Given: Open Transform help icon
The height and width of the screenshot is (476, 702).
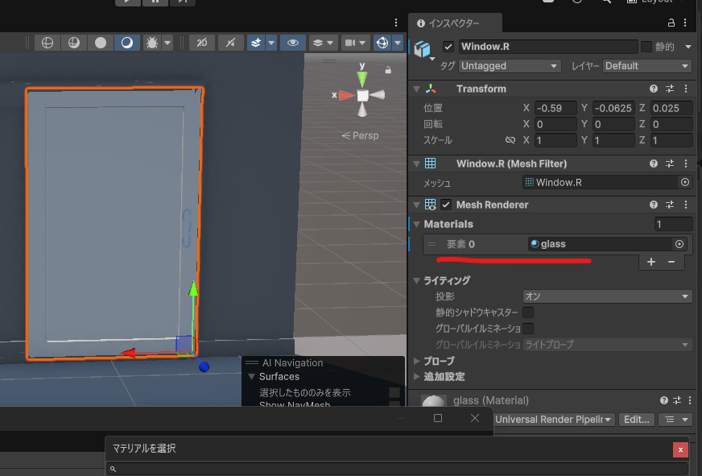Looking at the screenshot, I should coord(654,89).
